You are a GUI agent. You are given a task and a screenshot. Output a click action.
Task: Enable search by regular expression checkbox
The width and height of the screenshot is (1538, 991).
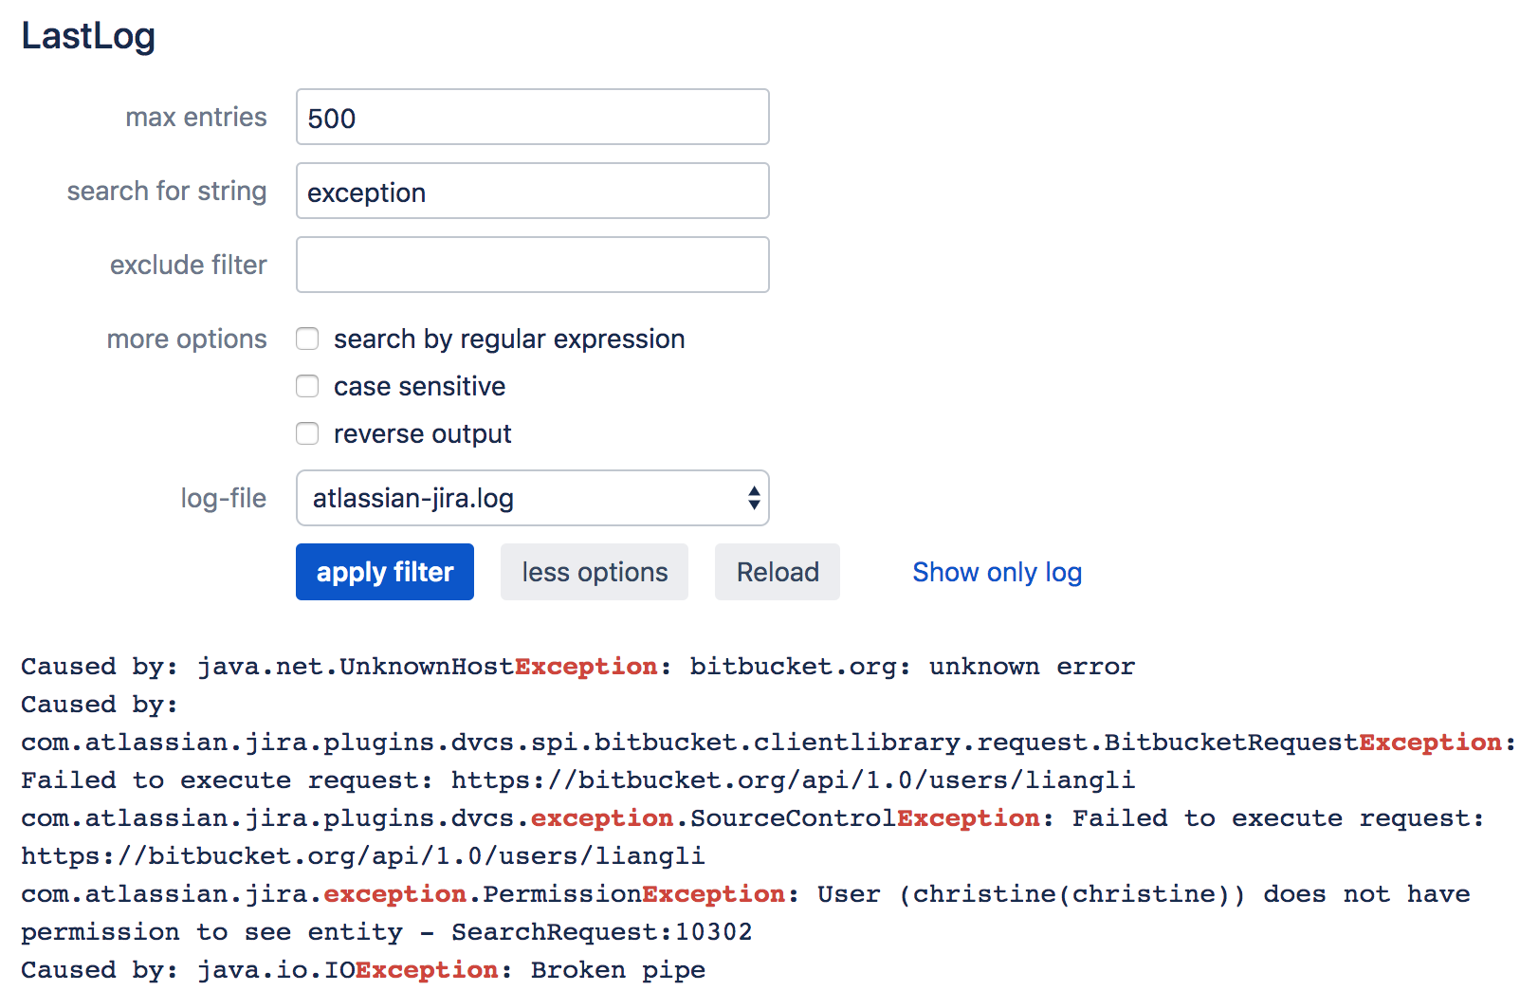pyautogui.click(x=307, y=339)
